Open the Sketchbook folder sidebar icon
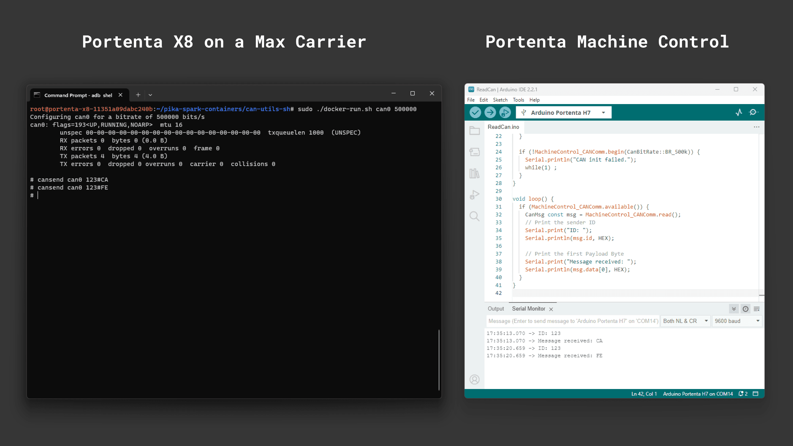The height and width of the screenshot is (446, 793). pos(474,130)
